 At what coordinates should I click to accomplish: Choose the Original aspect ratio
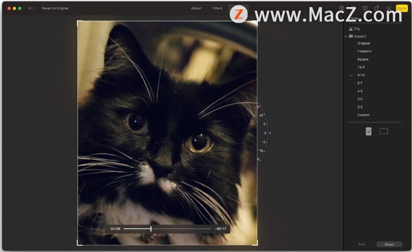[364, 43]
